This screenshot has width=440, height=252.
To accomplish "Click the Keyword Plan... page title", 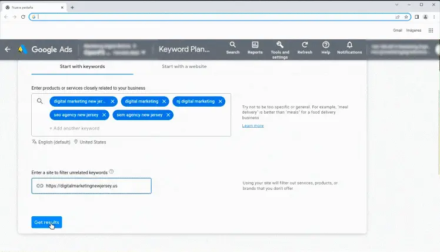I will 184,49.
